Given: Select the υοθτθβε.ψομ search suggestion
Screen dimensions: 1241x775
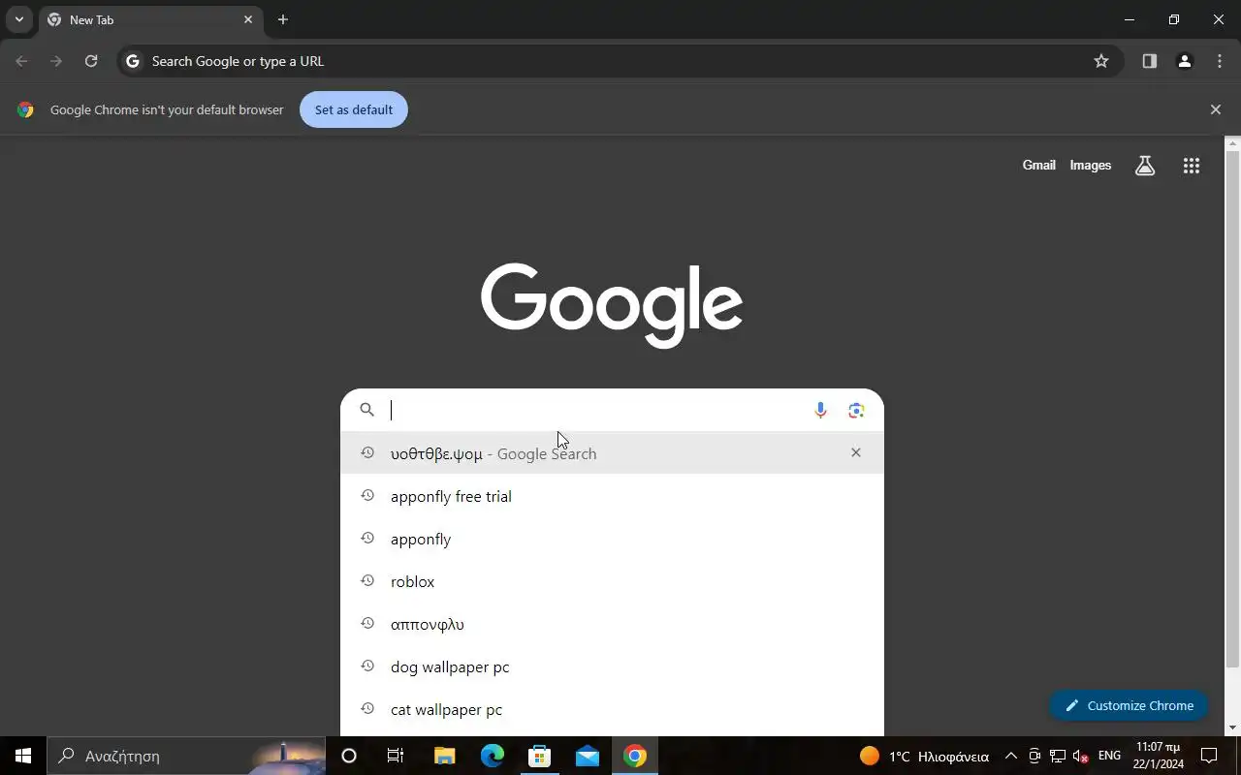Looking at the screenshot, I should click(x=612, y=453).
